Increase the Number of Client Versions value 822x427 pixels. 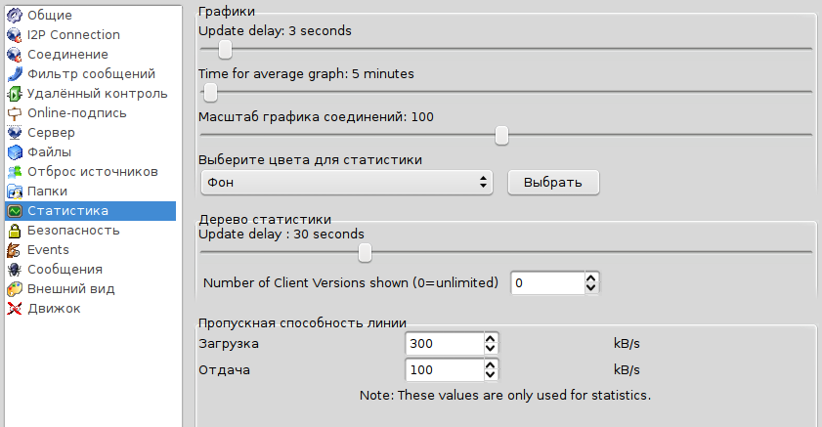pyautogui.click(x=591, y=278)
